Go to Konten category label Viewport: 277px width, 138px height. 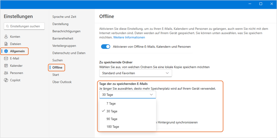15,37
